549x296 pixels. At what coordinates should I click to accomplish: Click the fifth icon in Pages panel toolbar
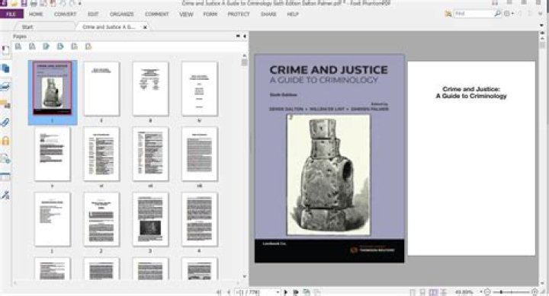[x=74, y=46]
